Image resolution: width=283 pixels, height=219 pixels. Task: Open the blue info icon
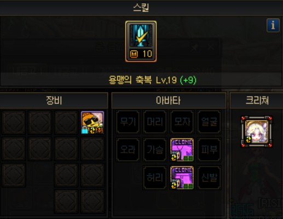coord(273,25)
